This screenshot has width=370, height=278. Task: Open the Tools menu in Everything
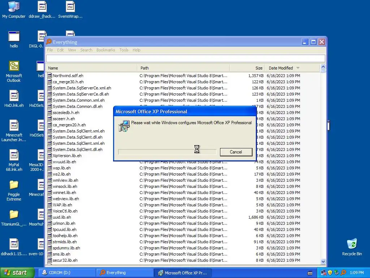pos(124,50)
